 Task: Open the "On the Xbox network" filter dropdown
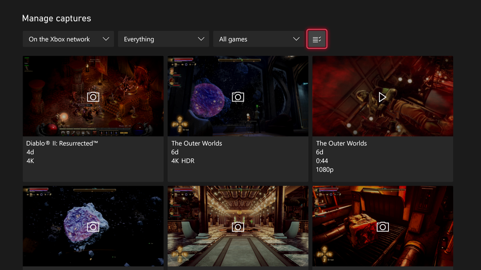click(x=68, y=39)
